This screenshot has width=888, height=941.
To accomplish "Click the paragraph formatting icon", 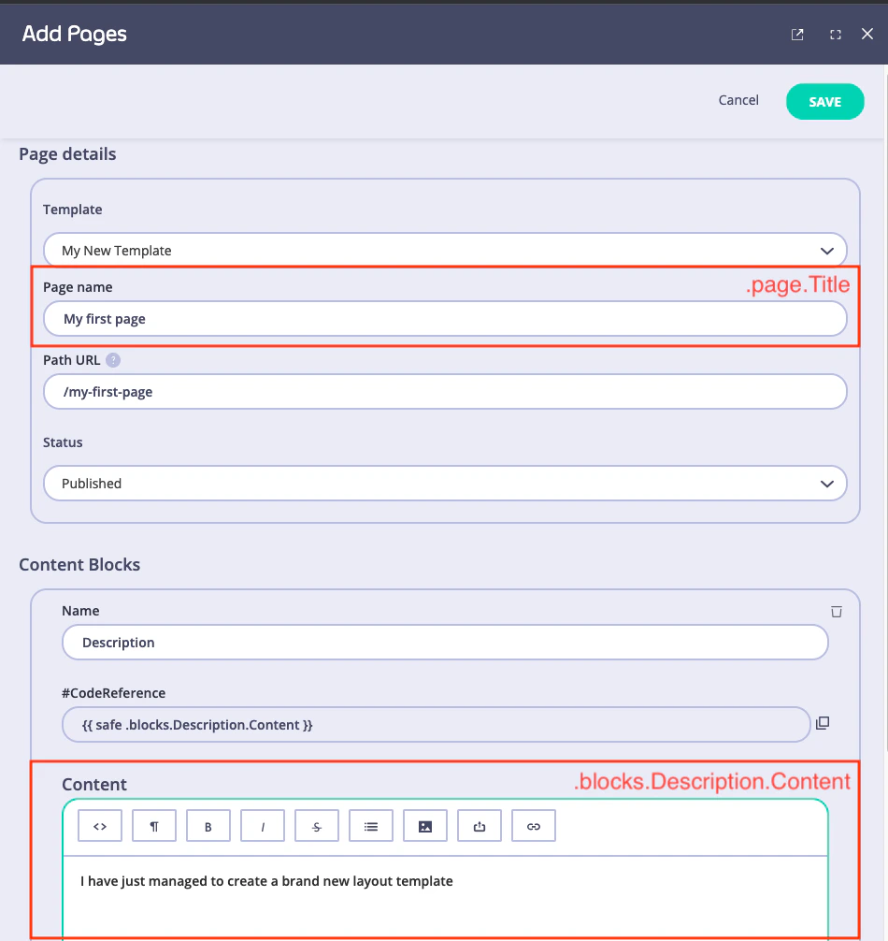I will [153, 825].
